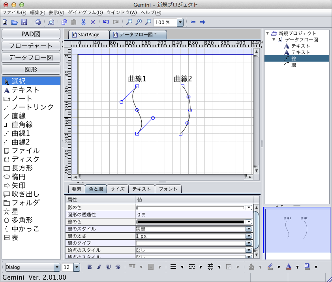Delete the selection with the X icon

pyautogui.click(x=93, y=22)
